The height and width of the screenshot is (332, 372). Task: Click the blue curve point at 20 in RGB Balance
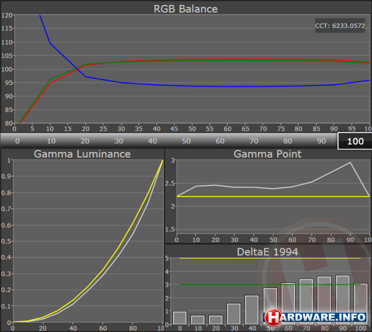[86, 77]
